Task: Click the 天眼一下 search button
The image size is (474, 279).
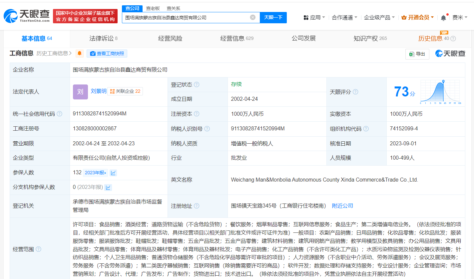Action: coord(273,17)
